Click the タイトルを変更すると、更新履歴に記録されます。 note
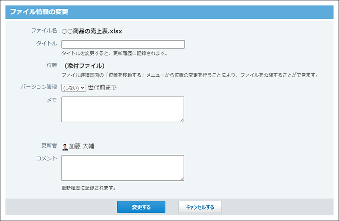Image resolution: width=339 pixels, height=221 pixels. [115, 53]
